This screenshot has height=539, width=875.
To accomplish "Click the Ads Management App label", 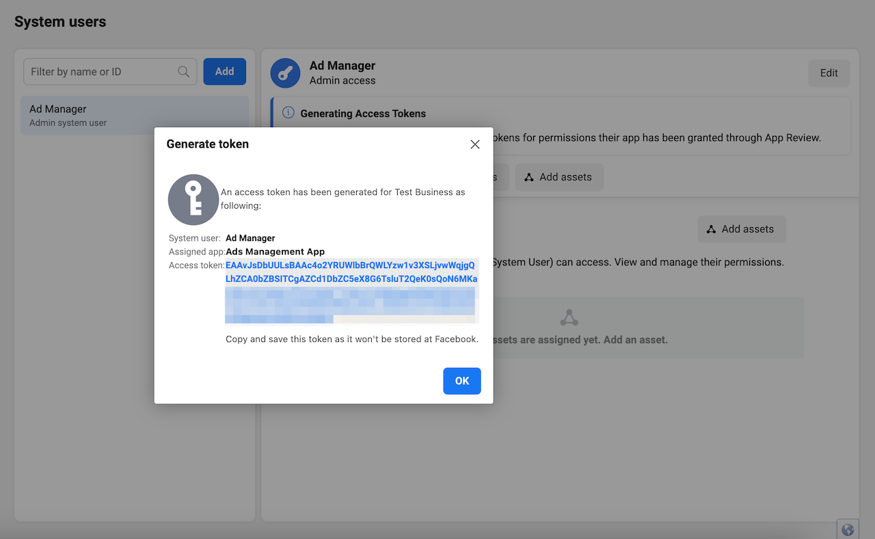I will (275, 252).
